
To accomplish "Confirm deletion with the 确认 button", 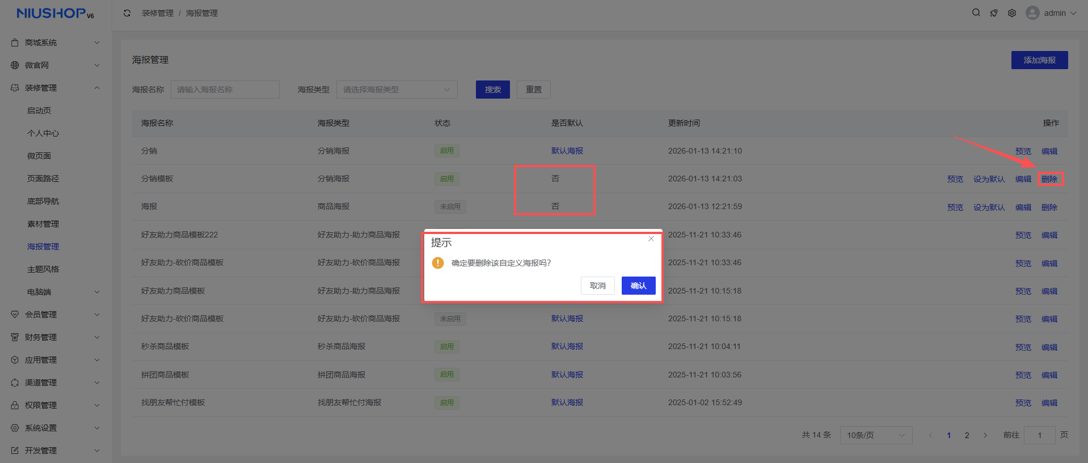I will [638, 286].
